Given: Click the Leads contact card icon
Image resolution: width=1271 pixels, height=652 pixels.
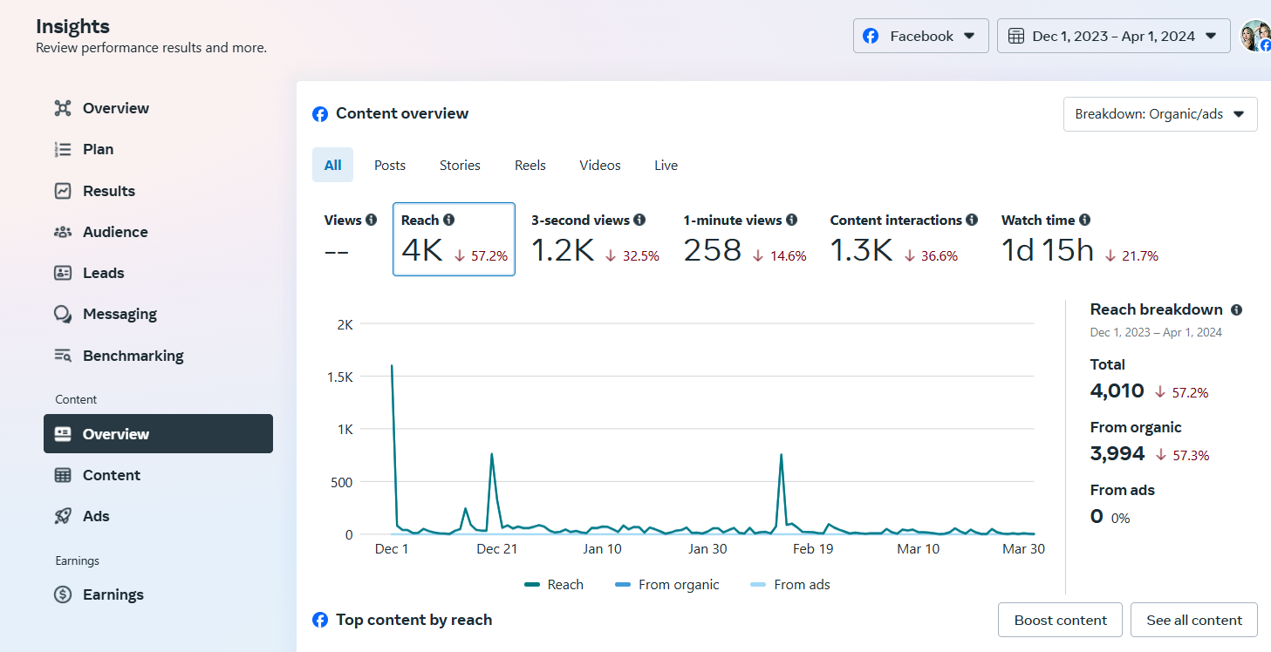Looking at the screenshot, I should [63, 273].
